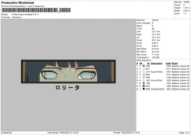Click the katakana lettering below the design

point(67,88)
